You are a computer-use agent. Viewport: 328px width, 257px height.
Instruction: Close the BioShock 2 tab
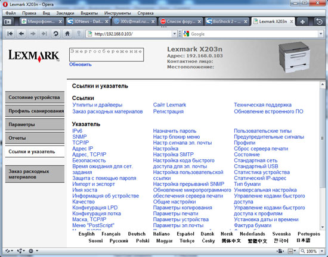[246, 21]
